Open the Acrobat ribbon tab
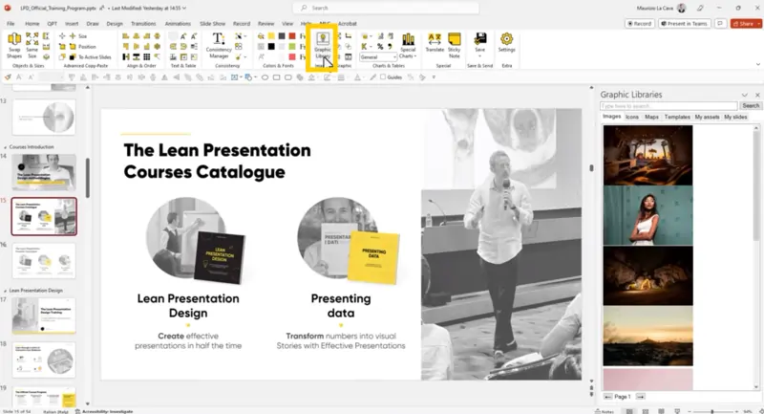Viewport: 764px width, 414px height. (x=348, y=23)
